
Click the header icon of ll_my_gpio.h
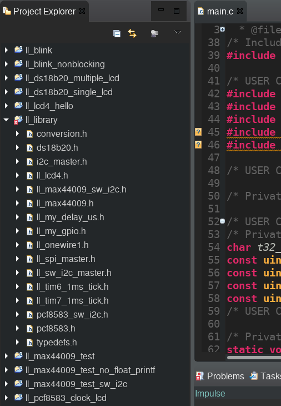[29, 231]
